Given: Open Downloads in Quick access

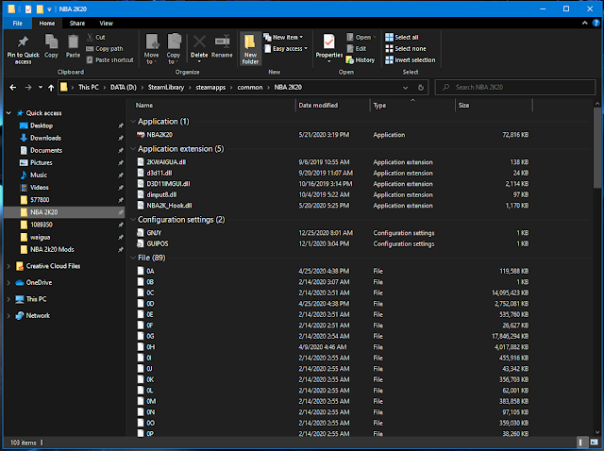Looking at the screenshot, I should click(x=45, y=138).
